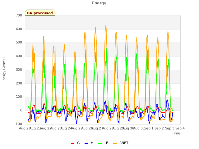Click the 0 y-axis tick label
Image resolution: width=199 pixels, height=149 pixels.
(x=21, y=111)
